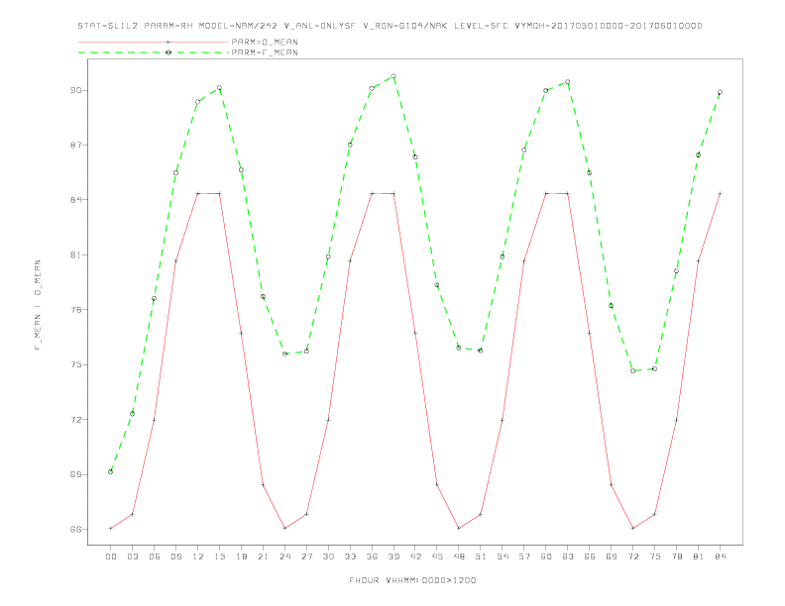Select green F_MEAN peak marker at hour 39
The height and width of the screenshot is (606, 785).
point(393,76)
